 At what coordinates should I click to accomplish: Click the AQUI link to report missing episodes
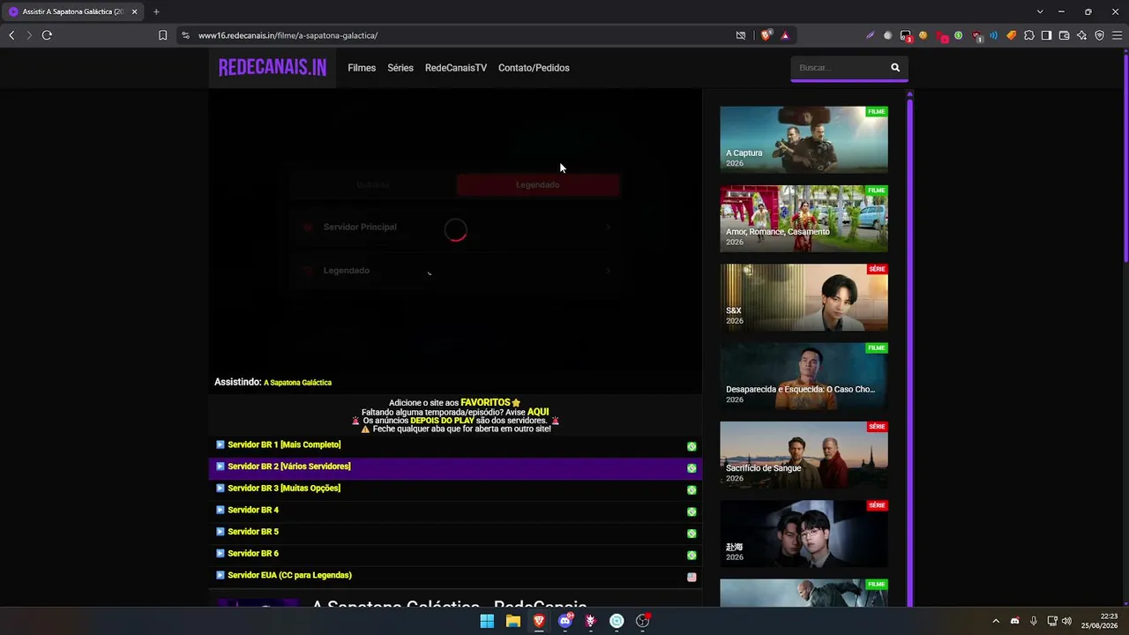pyautogui.click(x=538, y=412)
